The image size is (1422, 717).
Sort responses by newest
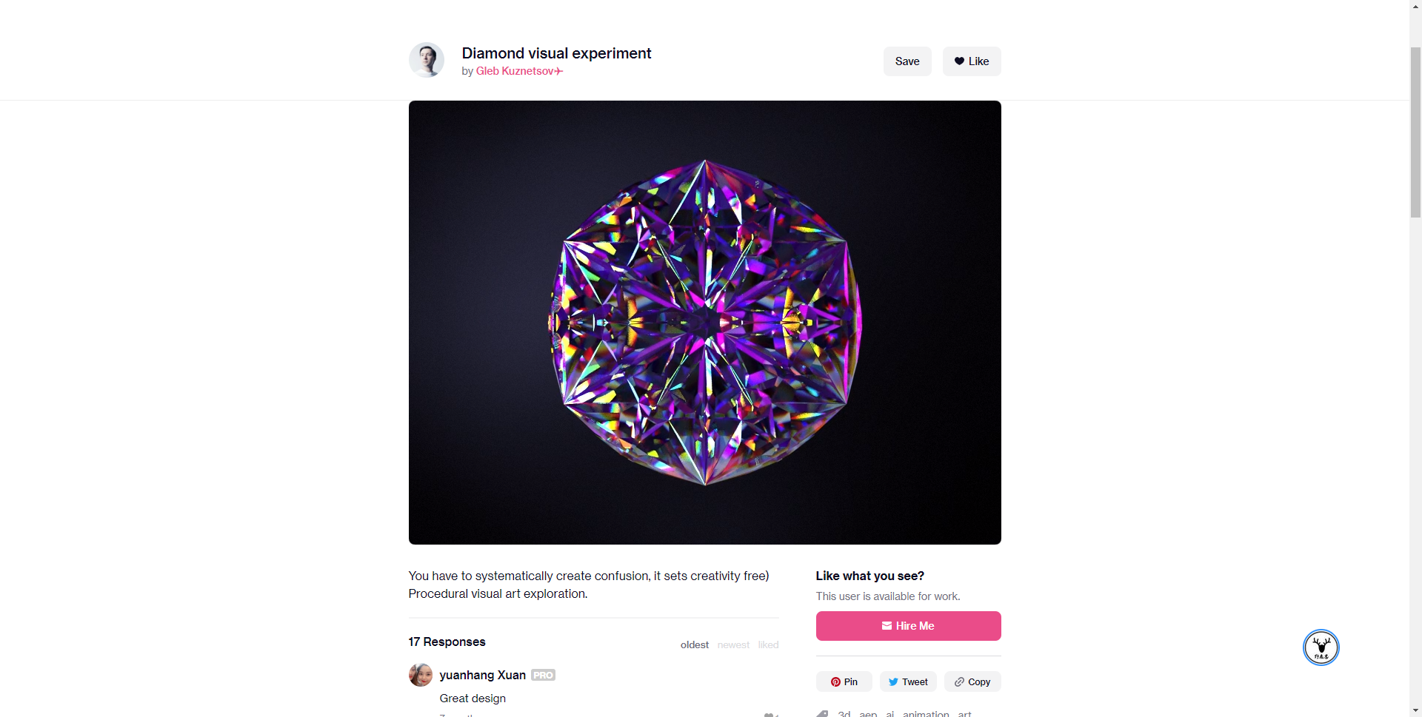[732, 644]
